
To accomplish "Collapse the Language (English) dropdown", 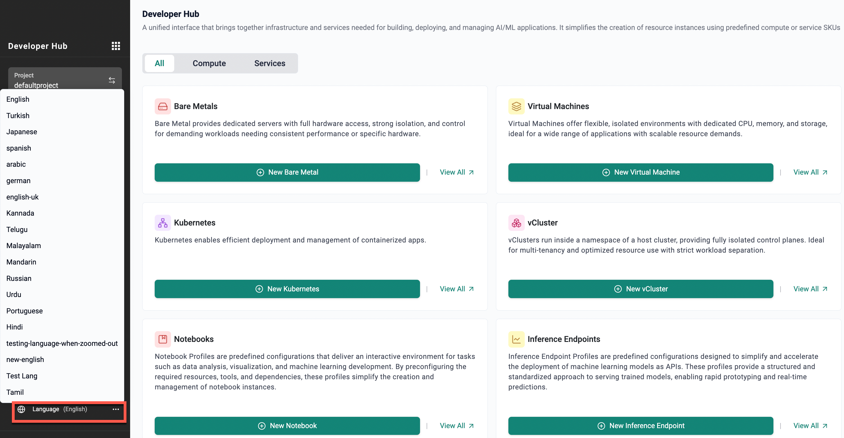I will [x=60, y=409].
